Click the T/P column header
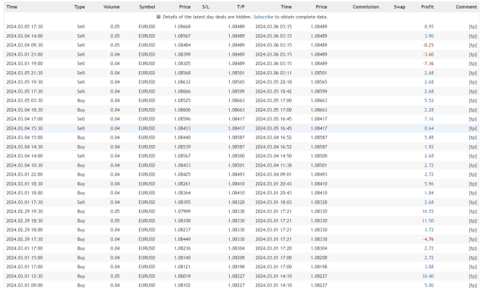482x290 pixels. coord(241,7)
